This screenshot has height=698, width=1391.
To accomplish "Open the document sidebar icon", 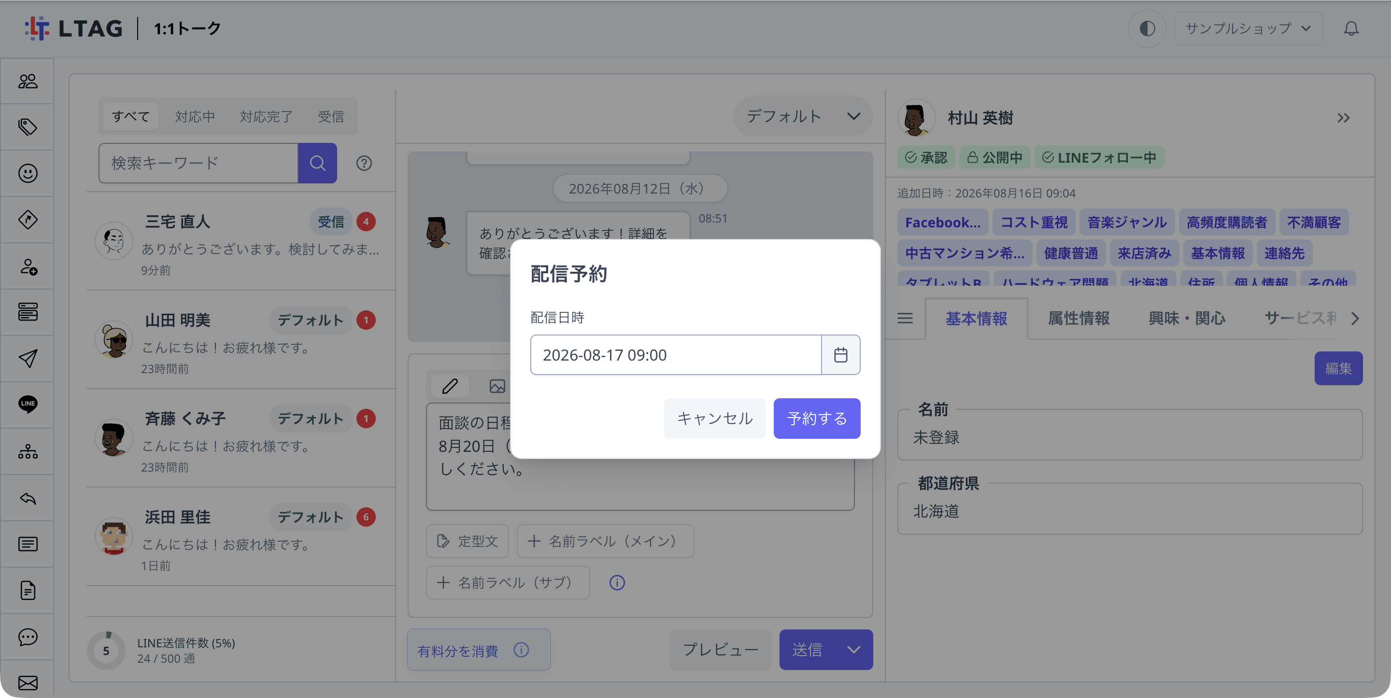I will click(x=28, y=590).
